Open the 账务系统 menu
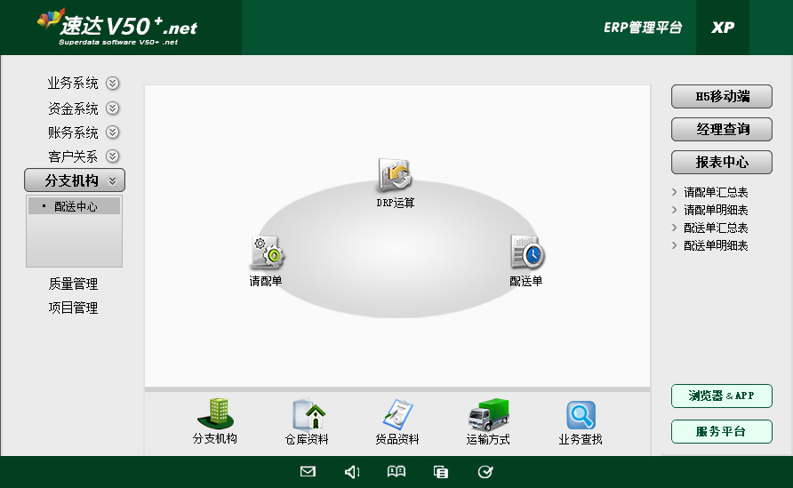 [x=73, y=132]
